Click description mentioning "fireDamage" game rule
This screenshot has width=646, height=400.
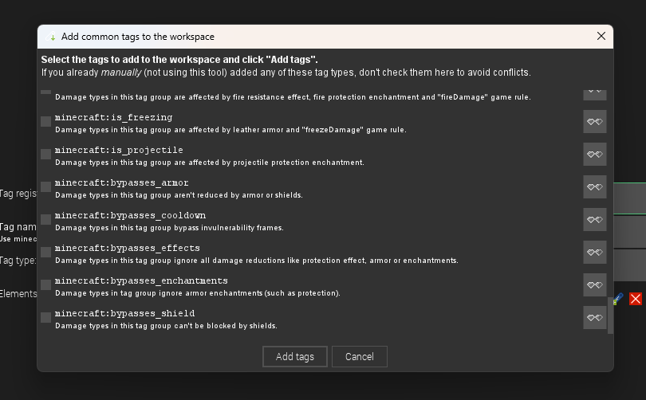tap(293, 97)
